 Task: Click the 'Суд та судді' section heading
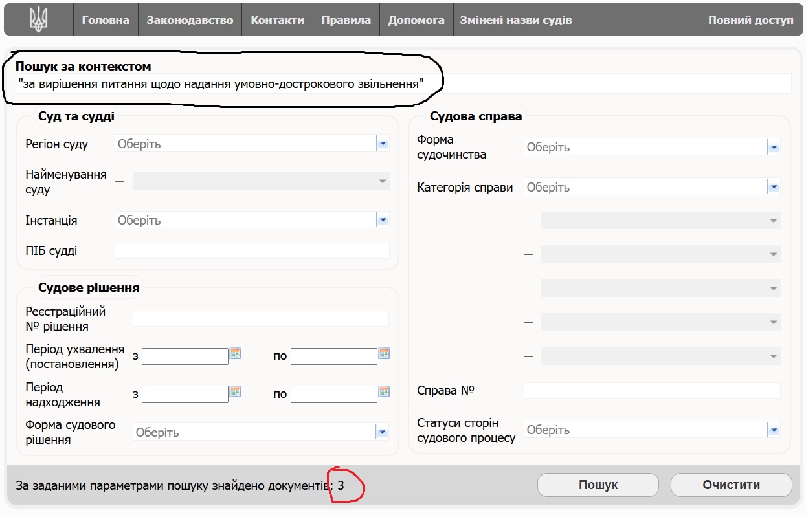pos(76,116)
